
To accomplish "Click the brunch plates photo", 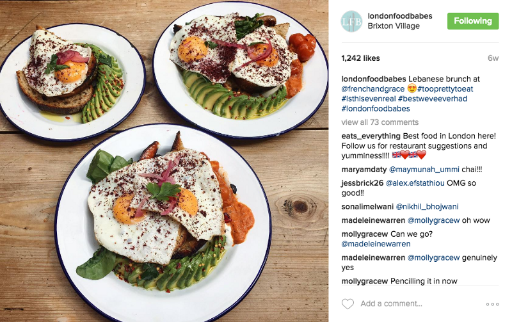I will [164, 161].
